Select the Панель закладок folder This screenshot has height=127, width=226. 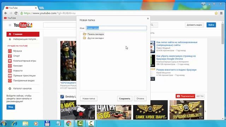click(93, 34)
